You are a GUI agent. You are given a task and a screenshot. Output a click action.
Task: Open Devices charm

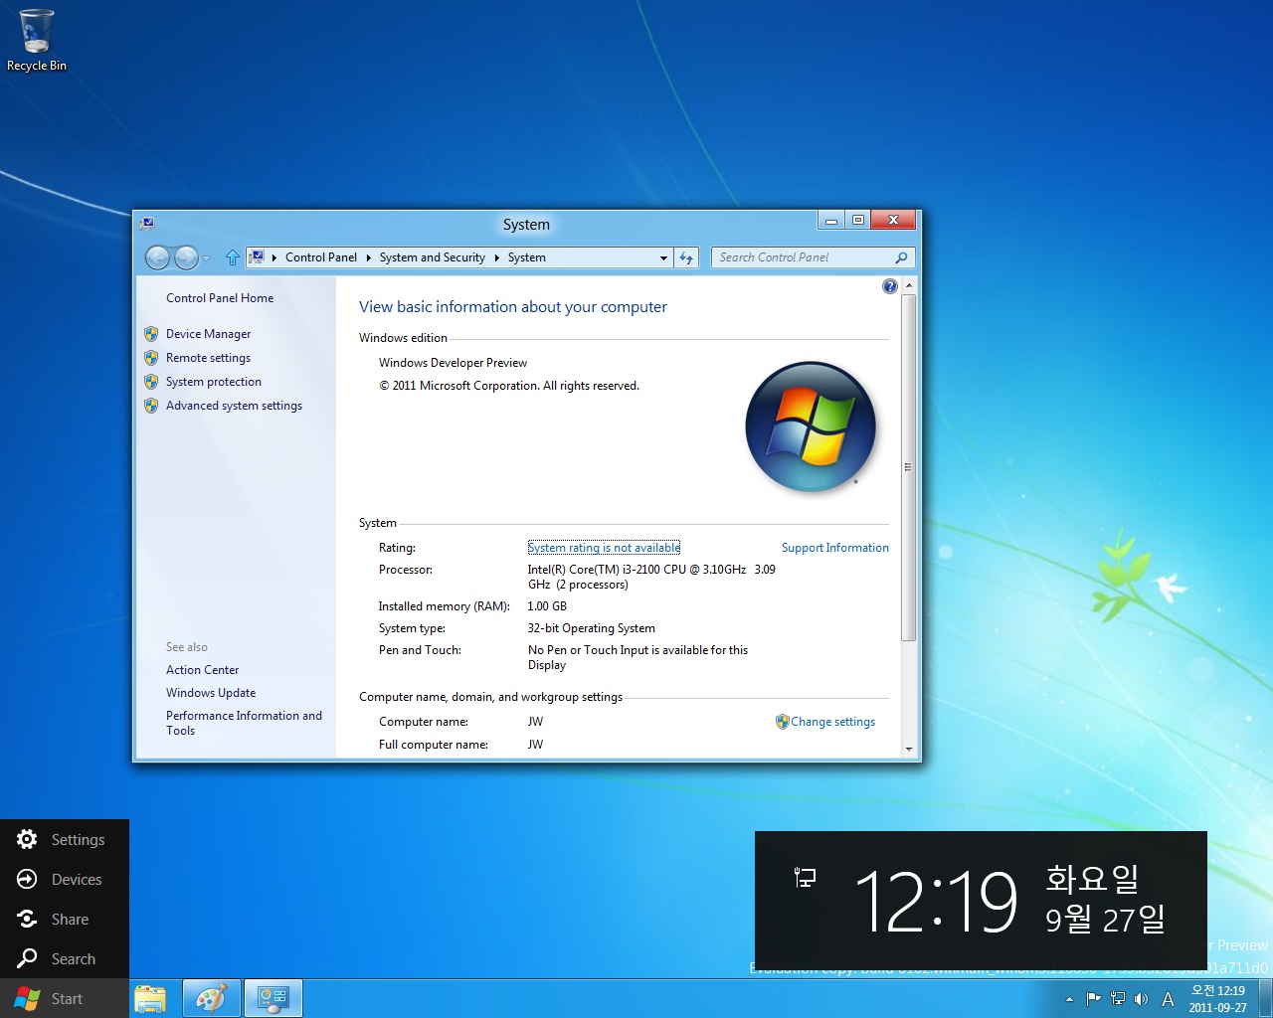pyautogui.click(x=65, y=880)
